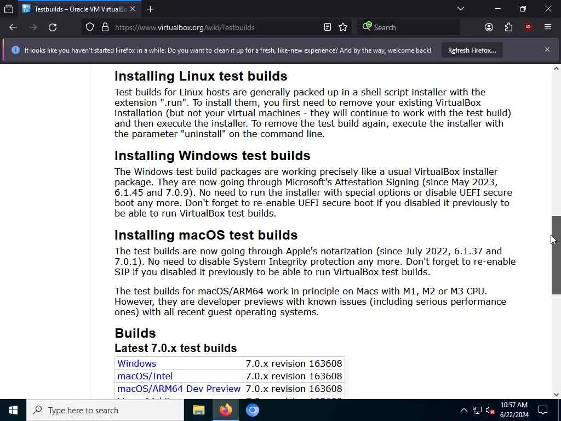Expand the list all tabs chevron
This screenshot has height=421, width=561.
coord(460,9)
